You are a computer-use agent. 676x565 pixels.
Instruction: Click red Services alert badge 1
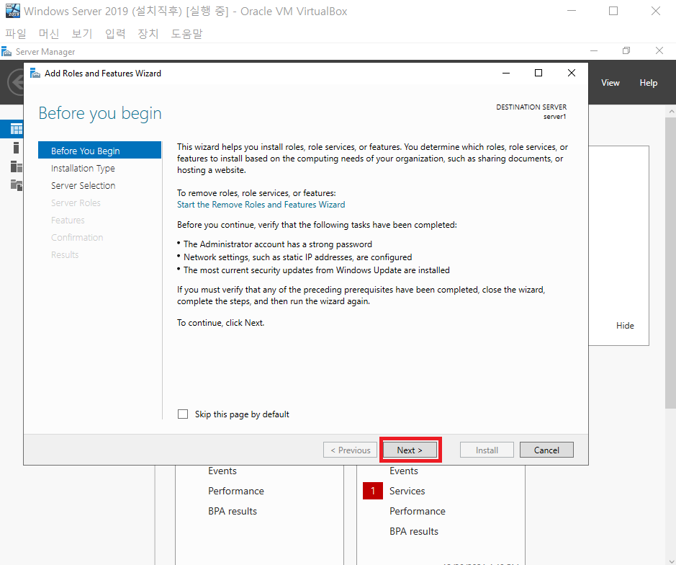click(373, 491)
